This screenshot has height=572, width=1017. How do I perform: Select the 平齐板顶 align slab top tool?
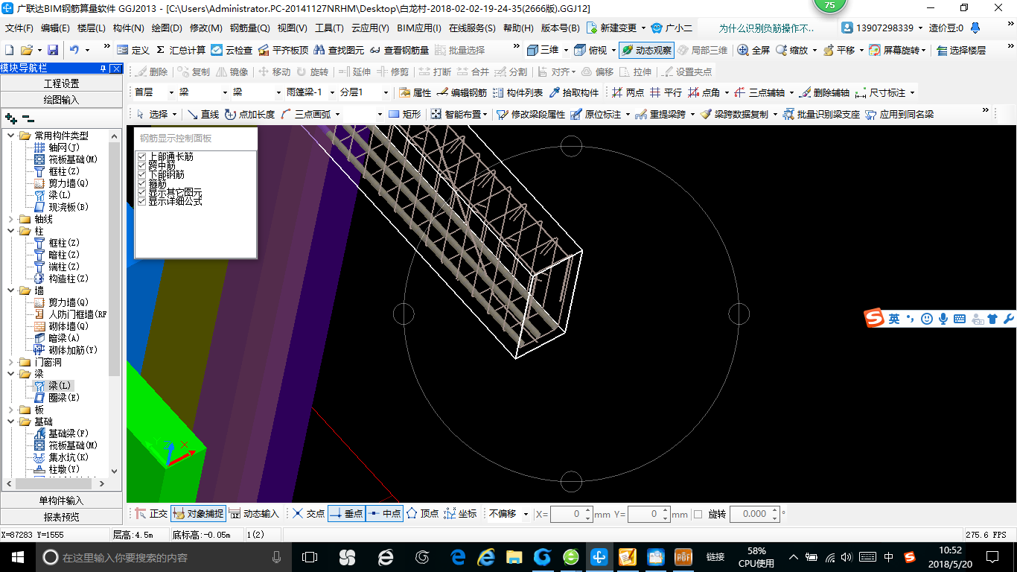click(x=282, y=50)
